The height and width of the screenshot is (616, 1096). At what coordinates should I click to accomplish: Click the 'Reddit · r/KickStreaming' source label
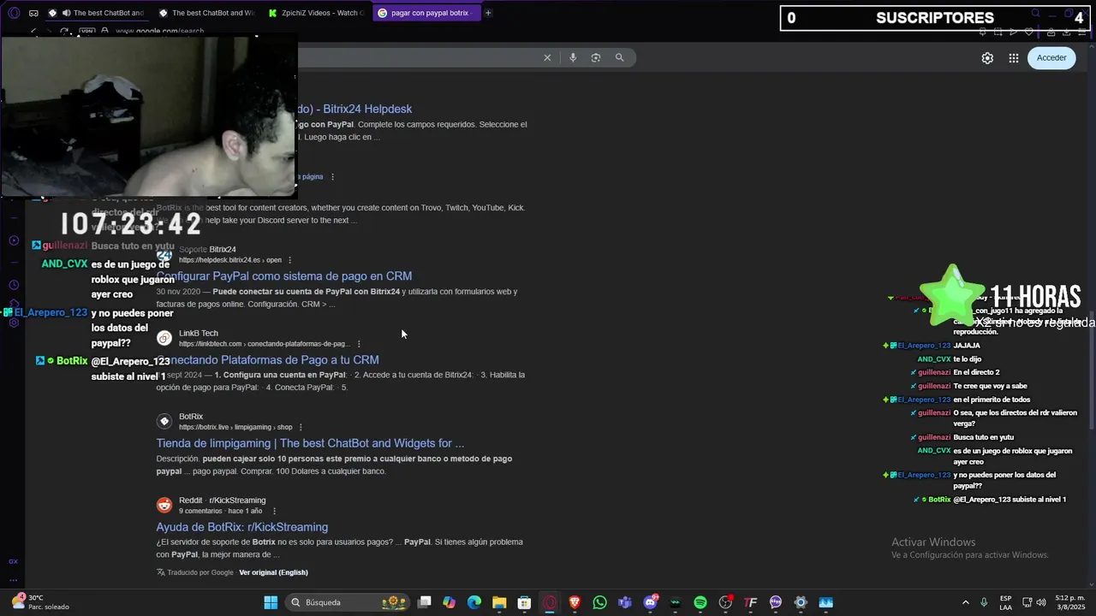(223, 500)
